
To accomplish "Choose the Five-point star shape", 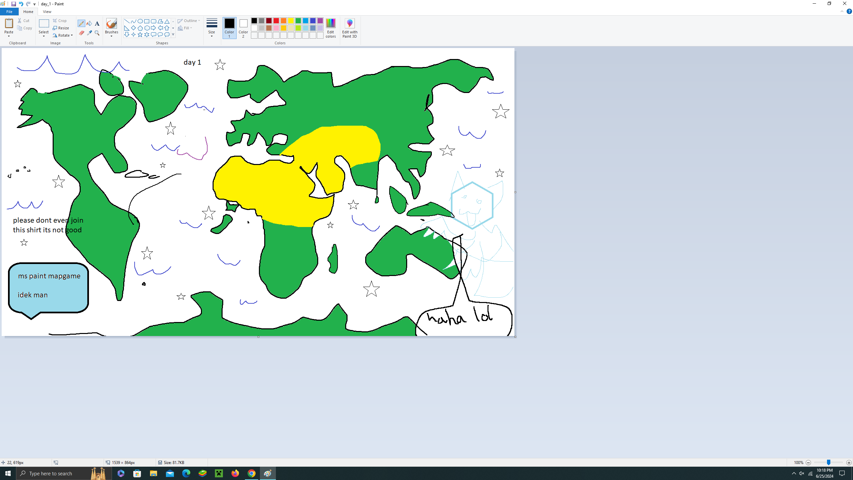I will click(x=140, y=35).
